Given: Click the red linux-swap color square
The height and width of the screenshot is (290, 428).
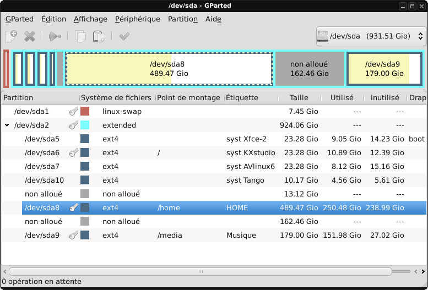Looking at the screenshot, I should [85, 111].
